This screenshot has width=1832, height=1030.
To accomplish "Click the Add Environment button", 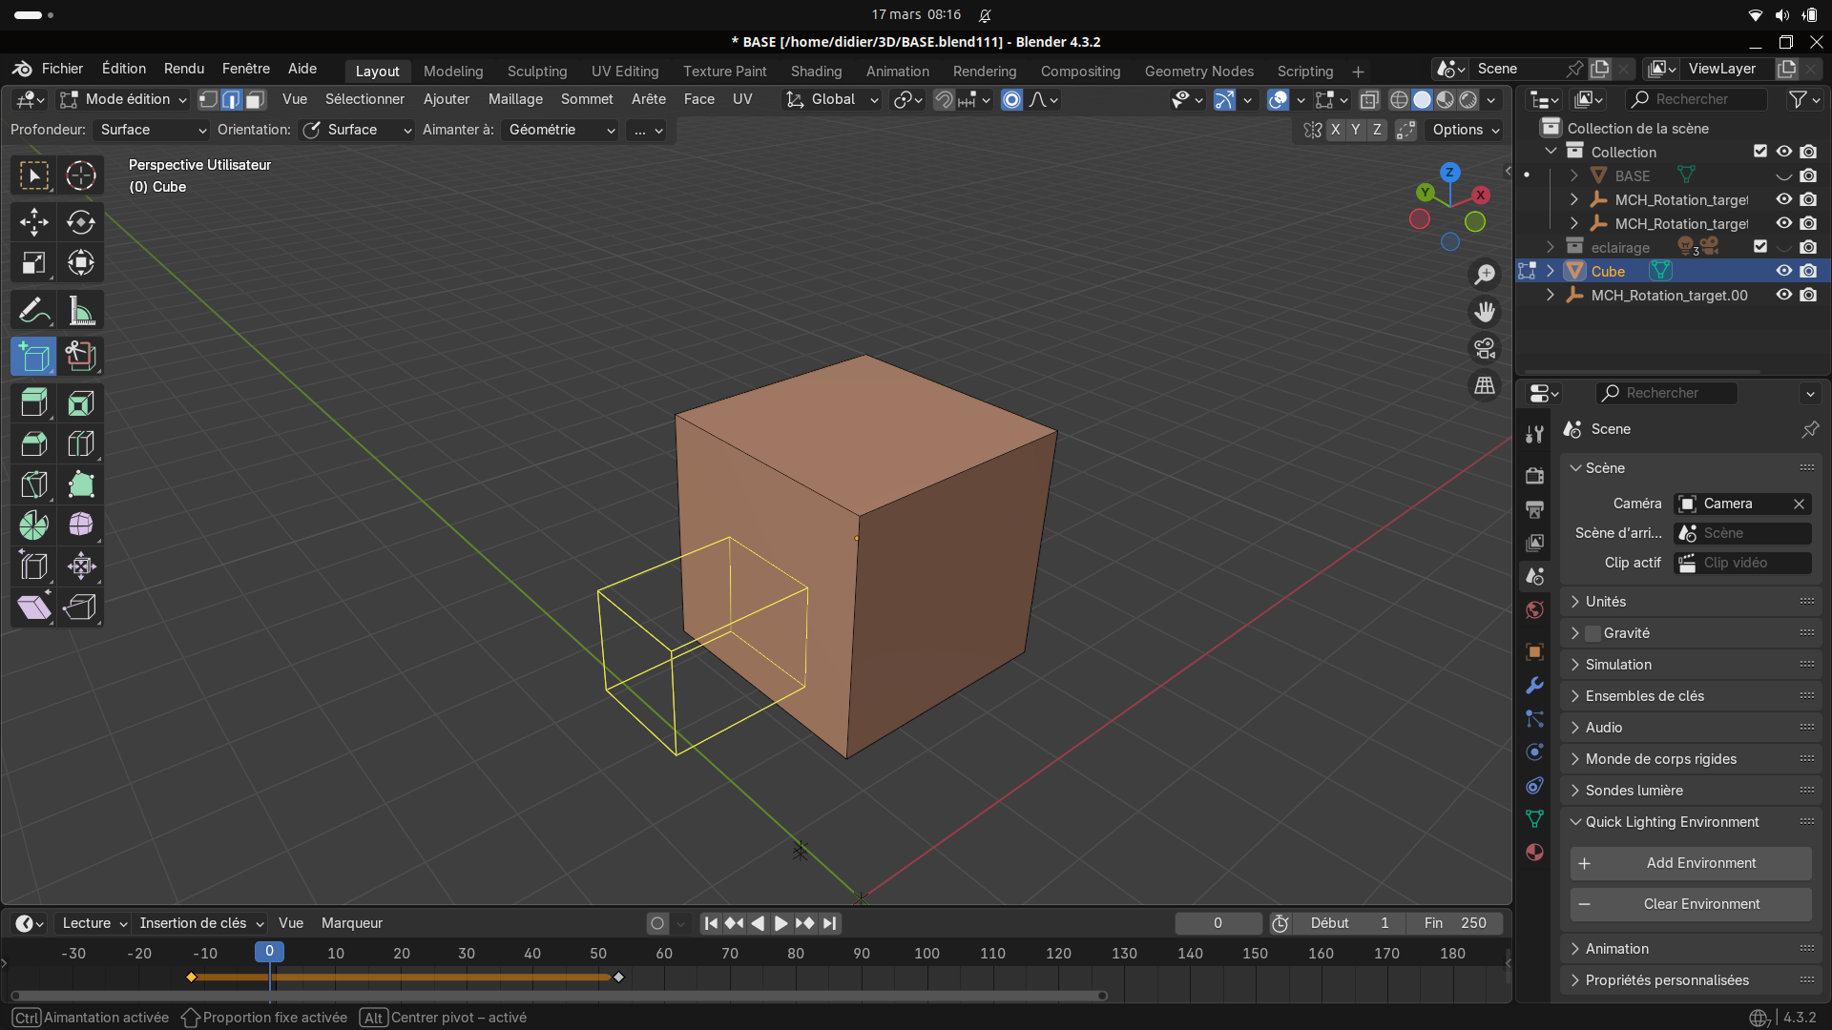I will click(1691, 863).
